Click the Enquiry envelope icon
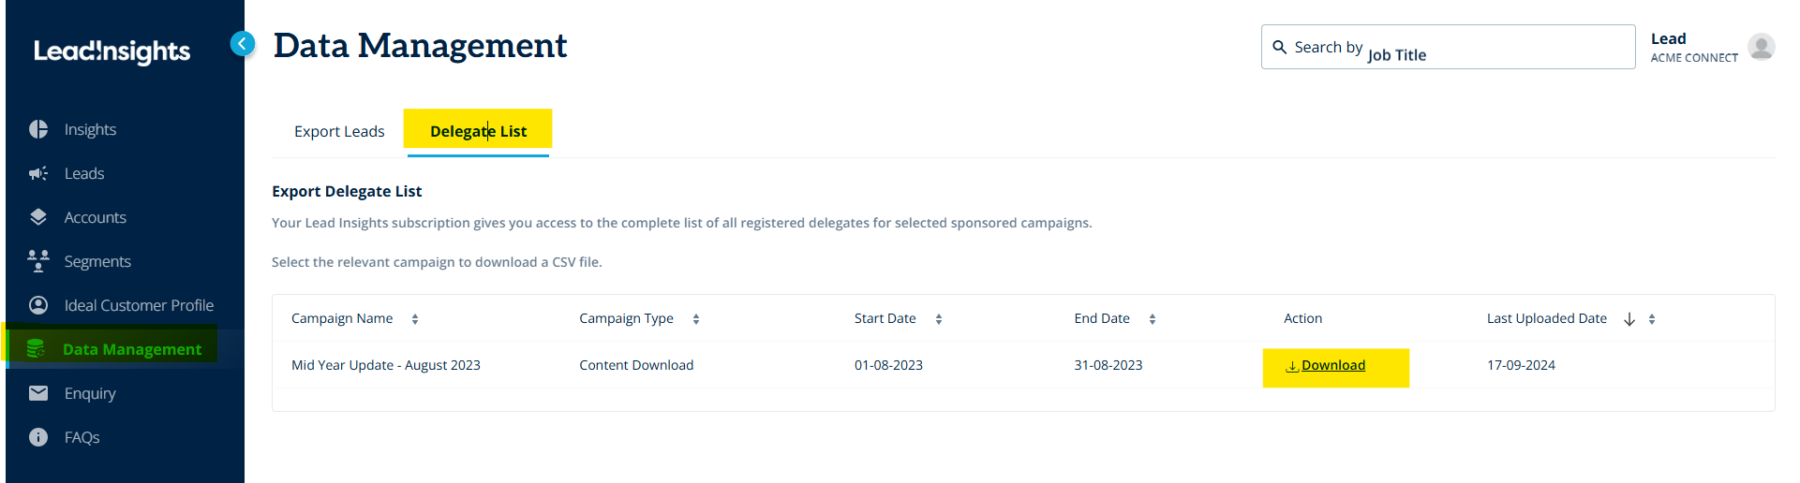1800x483 pixels. click(38, 393)
